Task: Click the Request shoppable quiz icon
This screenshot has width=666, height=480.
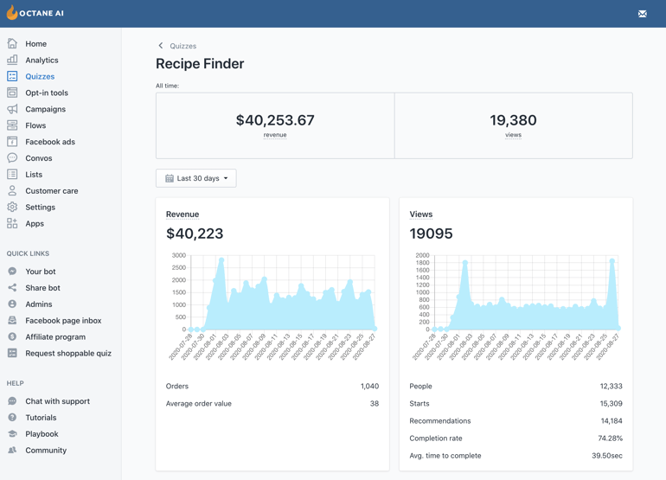Action: click(x=12, y=353)
